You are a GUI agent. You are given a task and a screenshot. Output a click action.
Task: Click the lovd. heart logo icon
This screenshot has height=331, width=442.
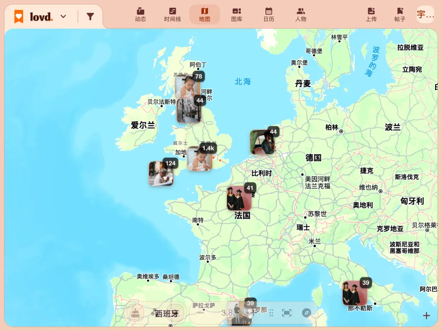coord(19,16)
